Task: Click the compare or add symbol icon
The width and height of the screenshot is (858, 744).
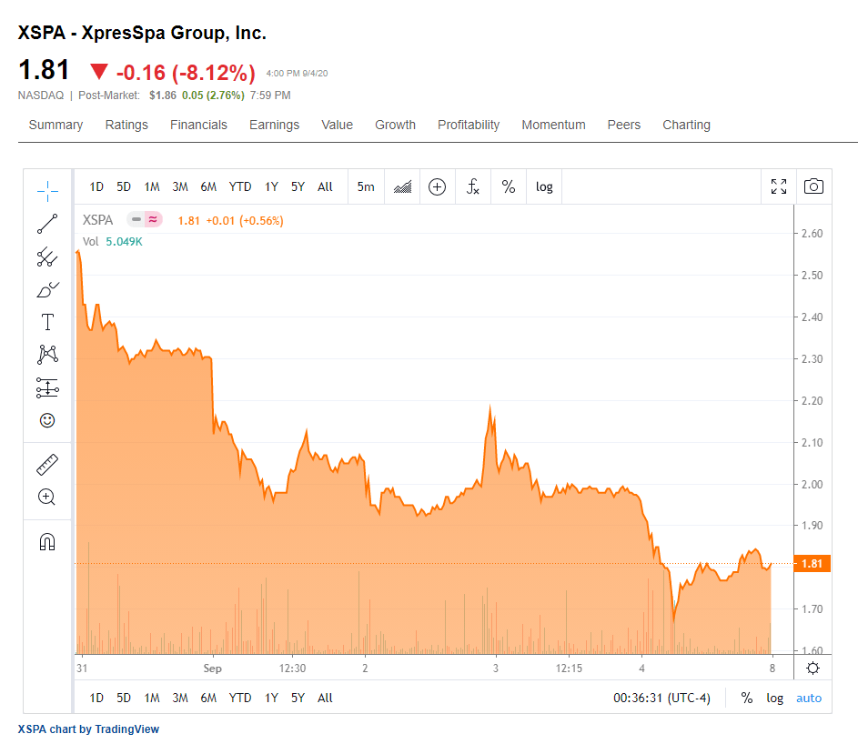Action: [x=438, y=187]
